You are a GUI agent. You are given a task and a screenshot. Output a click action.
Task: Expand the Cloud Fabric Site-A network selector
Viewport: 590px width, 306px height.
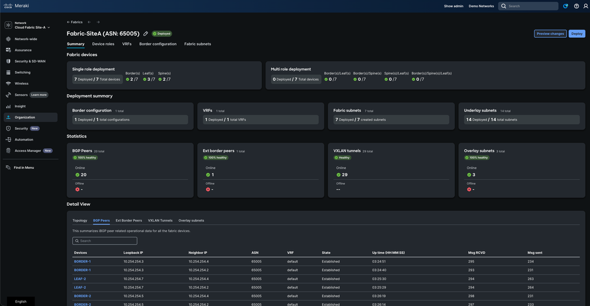pos(33,27)
